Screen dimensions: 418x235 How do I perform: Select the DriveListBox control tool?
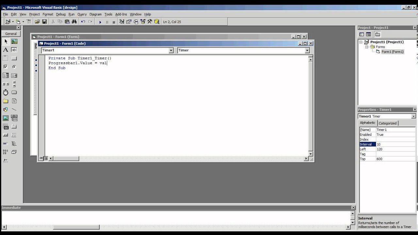pos(14,93)
